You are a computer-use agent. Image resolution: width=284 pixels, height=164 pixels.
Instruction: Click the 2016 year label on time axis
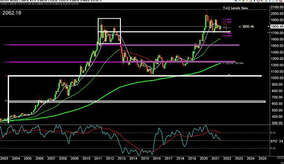(157, 159)
